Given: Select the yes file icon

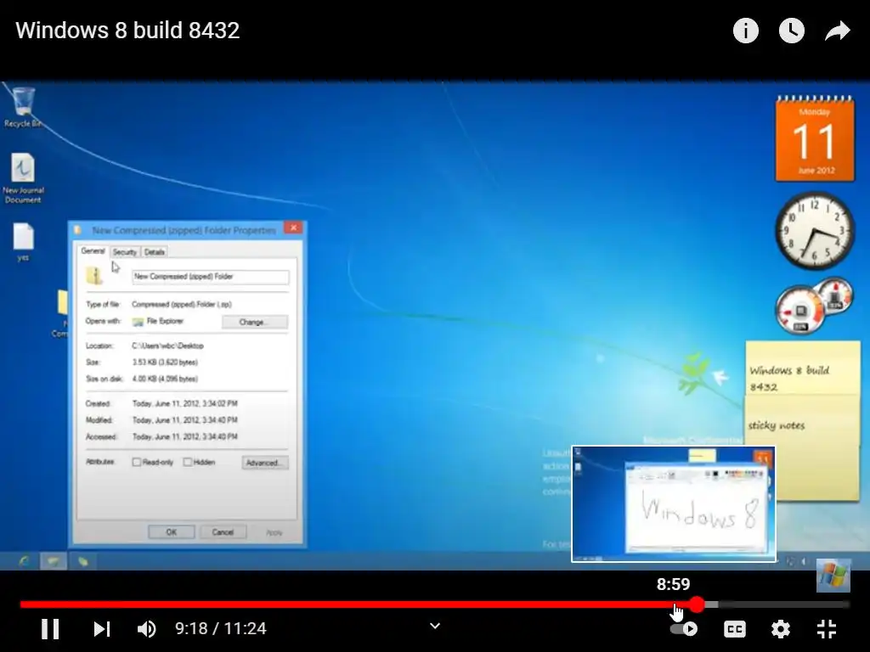Looking at the screenshot, I should 23,242.
